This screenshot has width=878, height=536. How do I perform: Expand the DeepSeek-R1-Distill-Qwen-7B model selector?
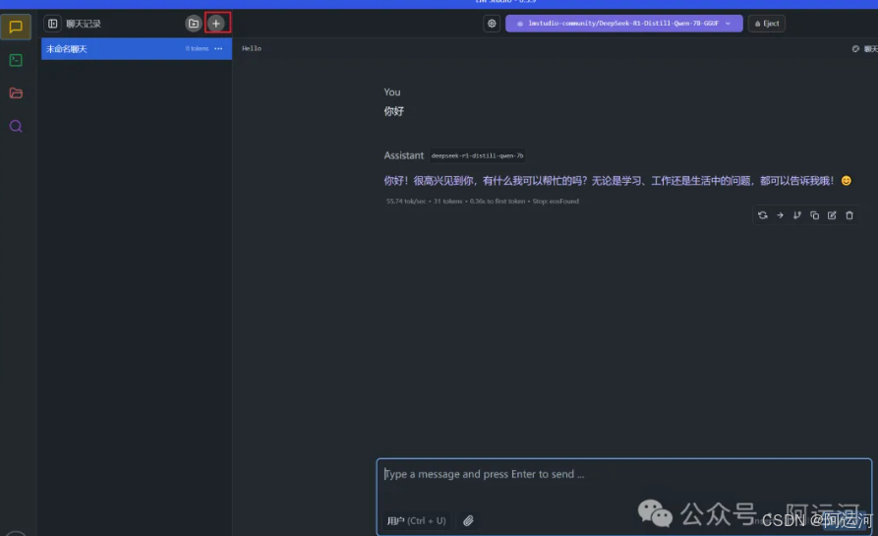pyautogui.click(x=623, y=24)
